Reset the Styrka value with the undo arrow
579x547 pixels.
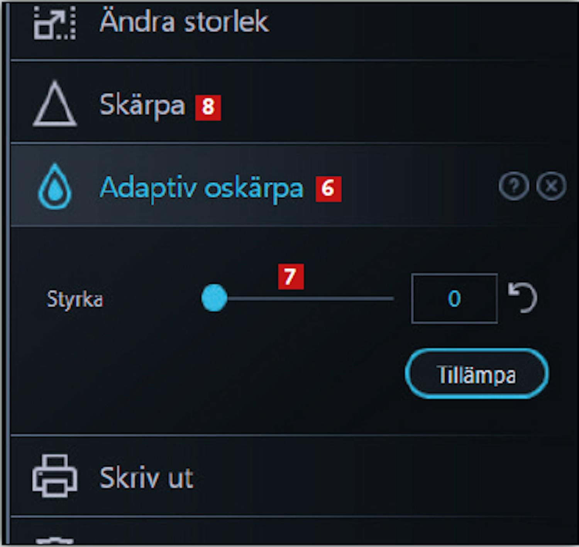pyautogui.click(x=523, y=298)
